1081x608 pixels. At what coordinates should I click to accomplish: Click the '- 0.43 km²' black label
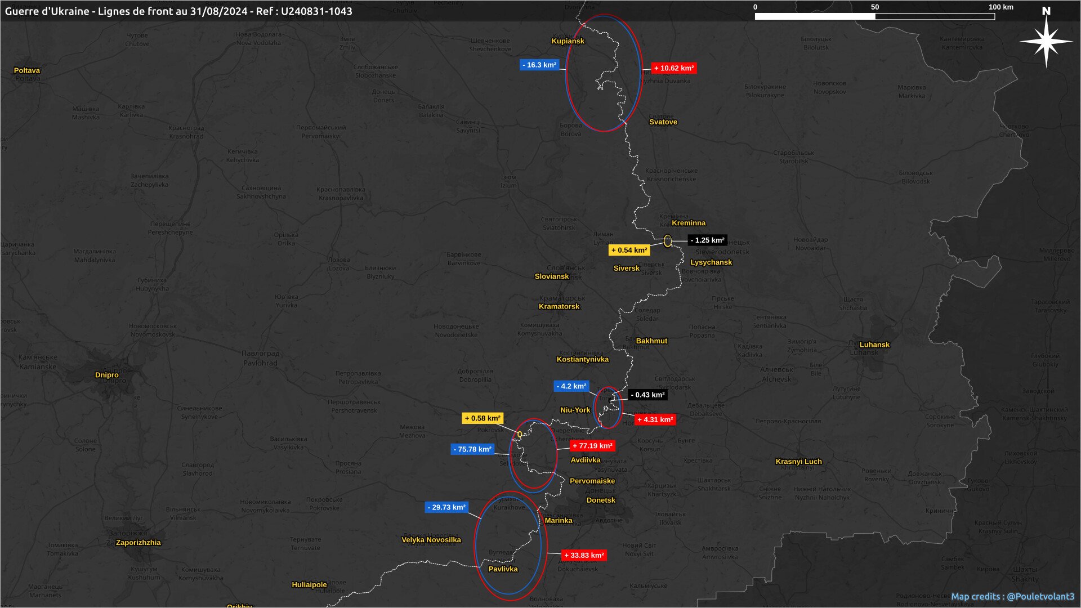pos(647,395)
